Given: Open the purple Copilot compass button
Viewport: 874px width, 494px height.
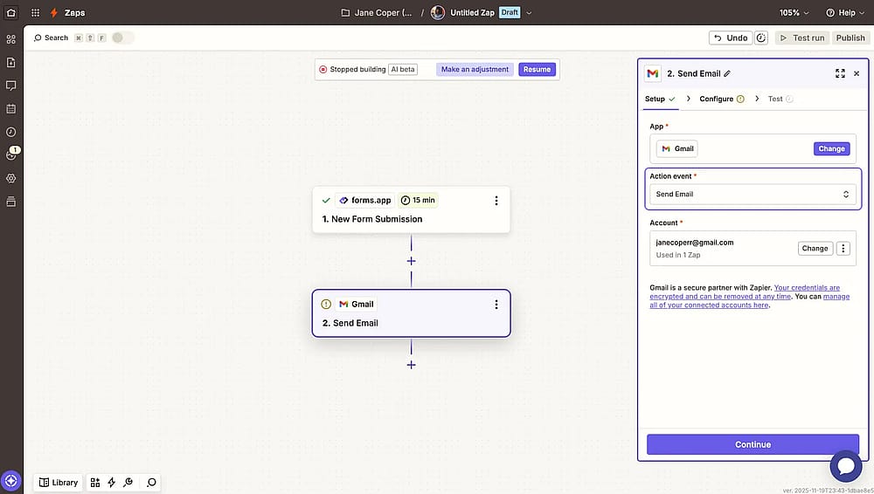Looking at the screenshot, I should pyautogui.click(x=10, y=480).
